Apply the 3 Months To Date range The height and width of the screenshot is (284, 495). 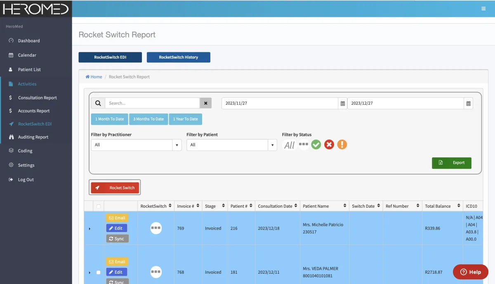(x=148, y=119)
